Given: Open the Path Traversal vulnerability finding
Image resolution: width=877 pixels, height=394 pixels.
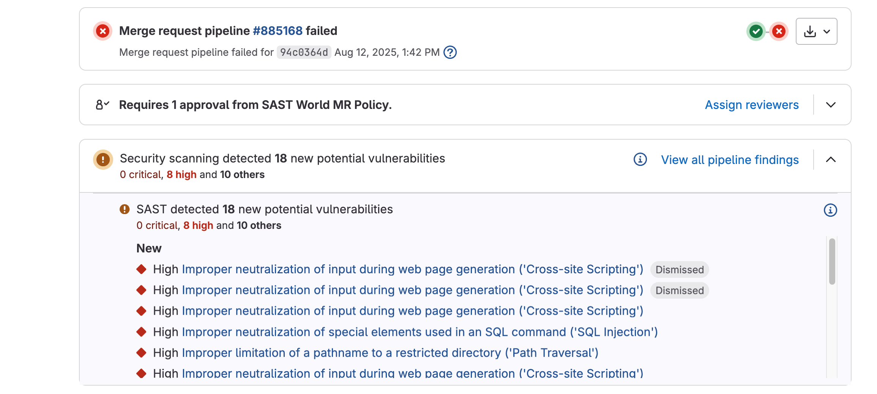Looking at the screenshot, I should [x=390, y=353].
